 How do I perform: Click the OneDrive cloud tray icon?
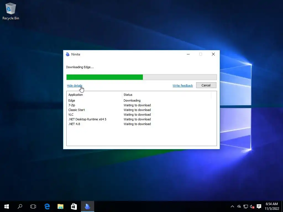point(239,206)
